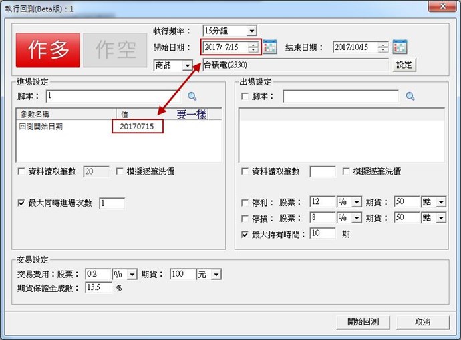Viewport: 461px width, 340px height.
Task: Open stop-loss futures 點 unit dropdown
Action: [x=441, y=218]
